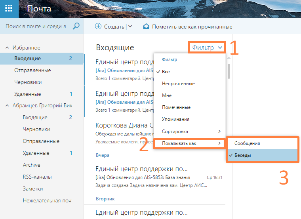Screen dimensions: 301x219
Task: Expand the Сортировка submenu
Action: (x=189, y=131)
